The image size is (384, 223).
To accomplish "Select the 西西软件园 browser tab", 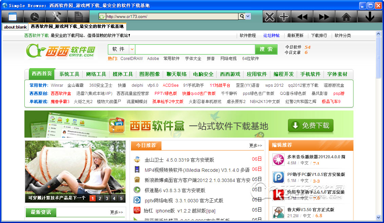I will pos(77,26).
